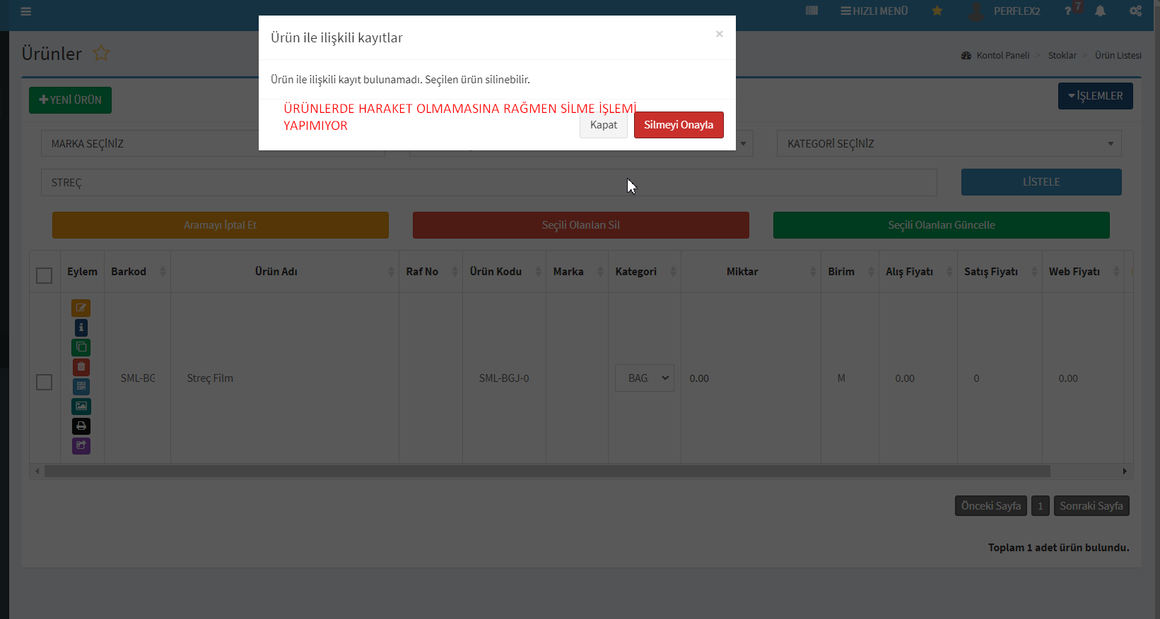The image size is (1160, 619).
Task: Open notifications bell icon in top bar
Action: [x=1100, y=11]
